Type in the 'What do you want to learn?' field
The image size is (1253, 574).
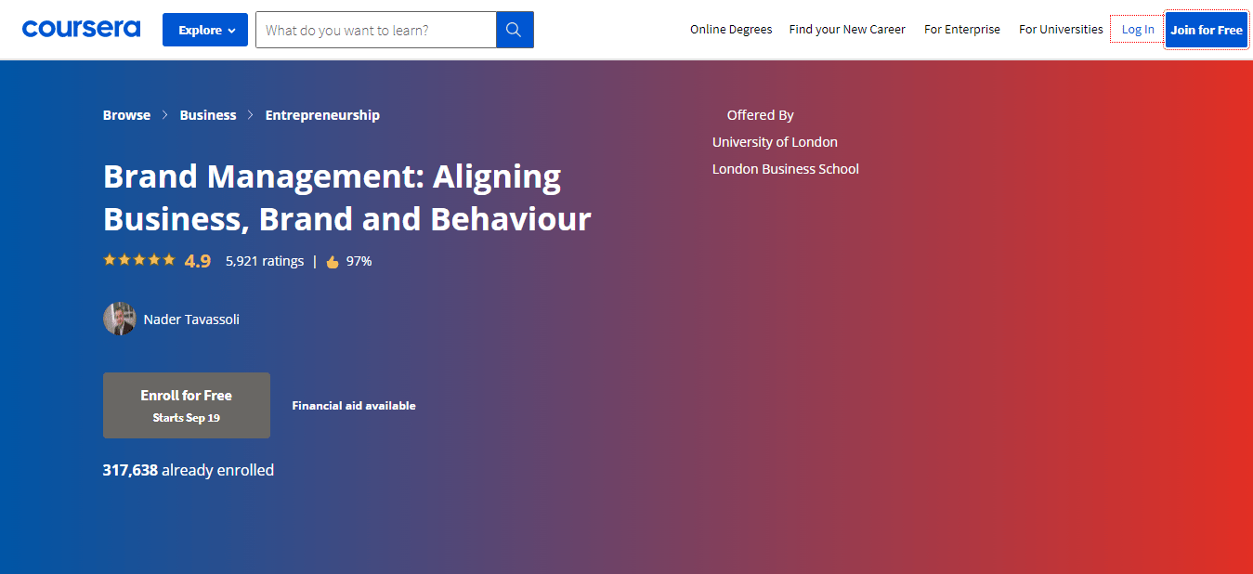(x=375, y=30)
